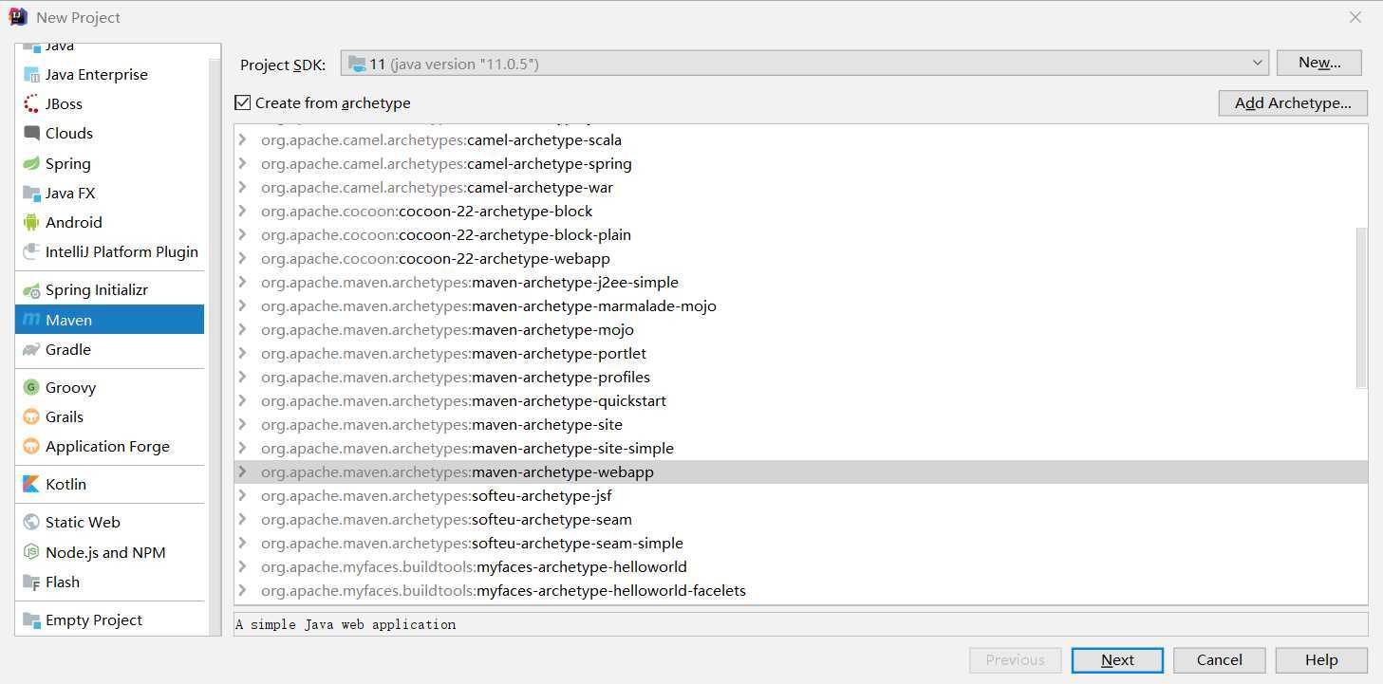Expand camel-archetype-war node
1383x684 pixels.
point(243,187)
